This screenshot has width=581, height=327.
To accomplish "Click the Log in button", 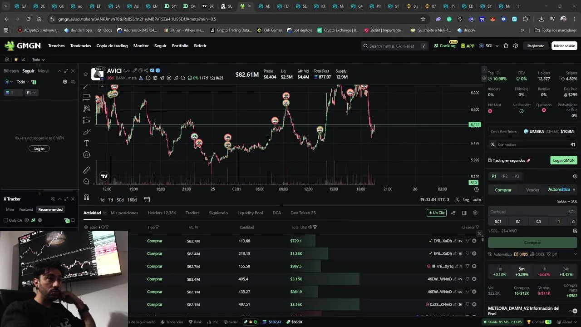I will pos(39,149).
